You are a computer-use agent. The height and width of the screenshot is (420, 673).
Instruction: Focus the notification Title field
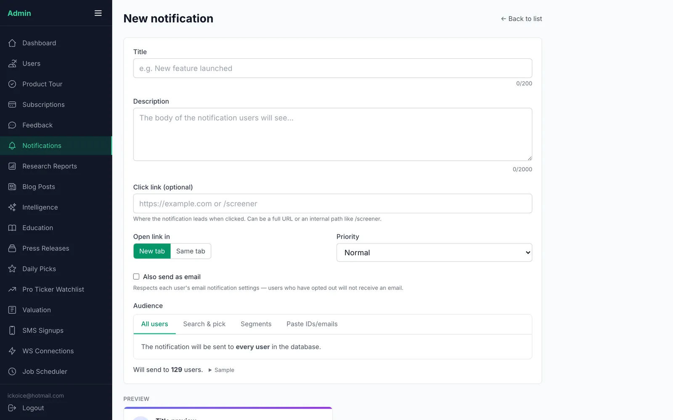(333, 68)
